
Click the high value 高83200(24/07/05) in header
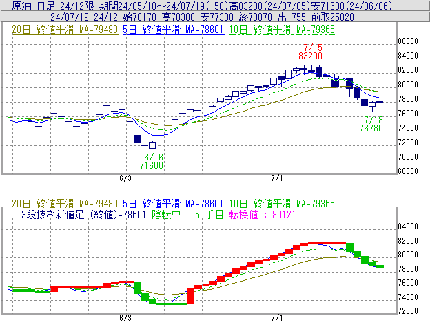269,6
